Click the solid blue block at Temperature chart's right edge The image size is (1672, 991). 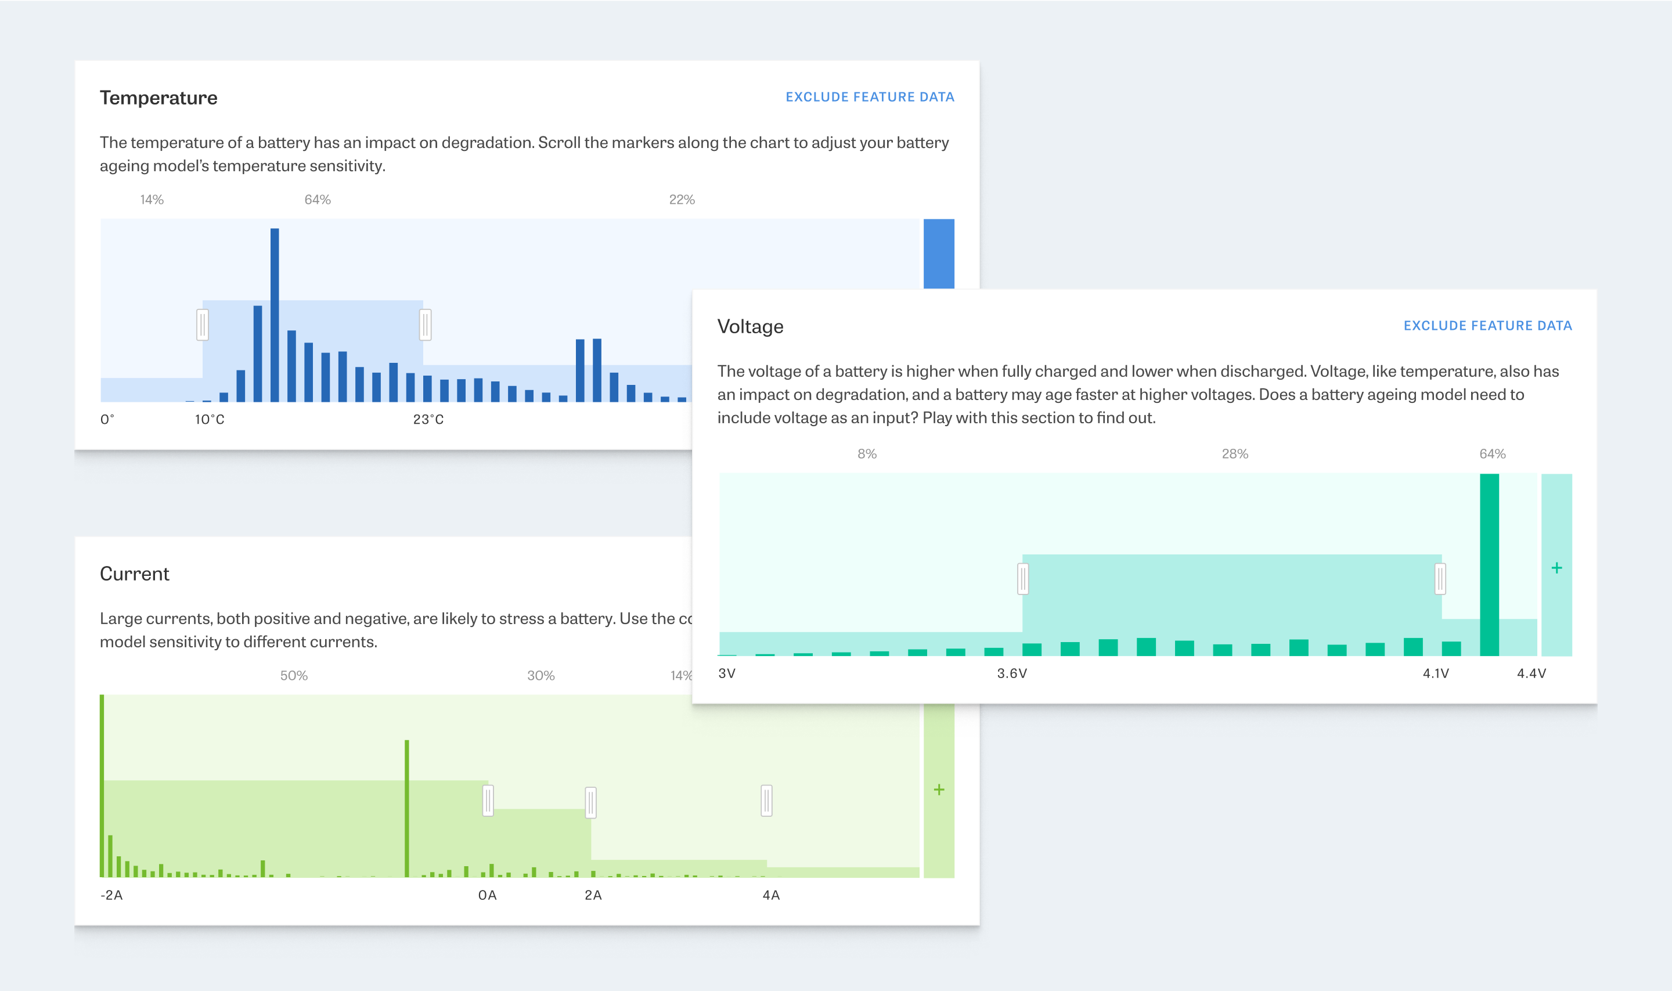point(938,254)
